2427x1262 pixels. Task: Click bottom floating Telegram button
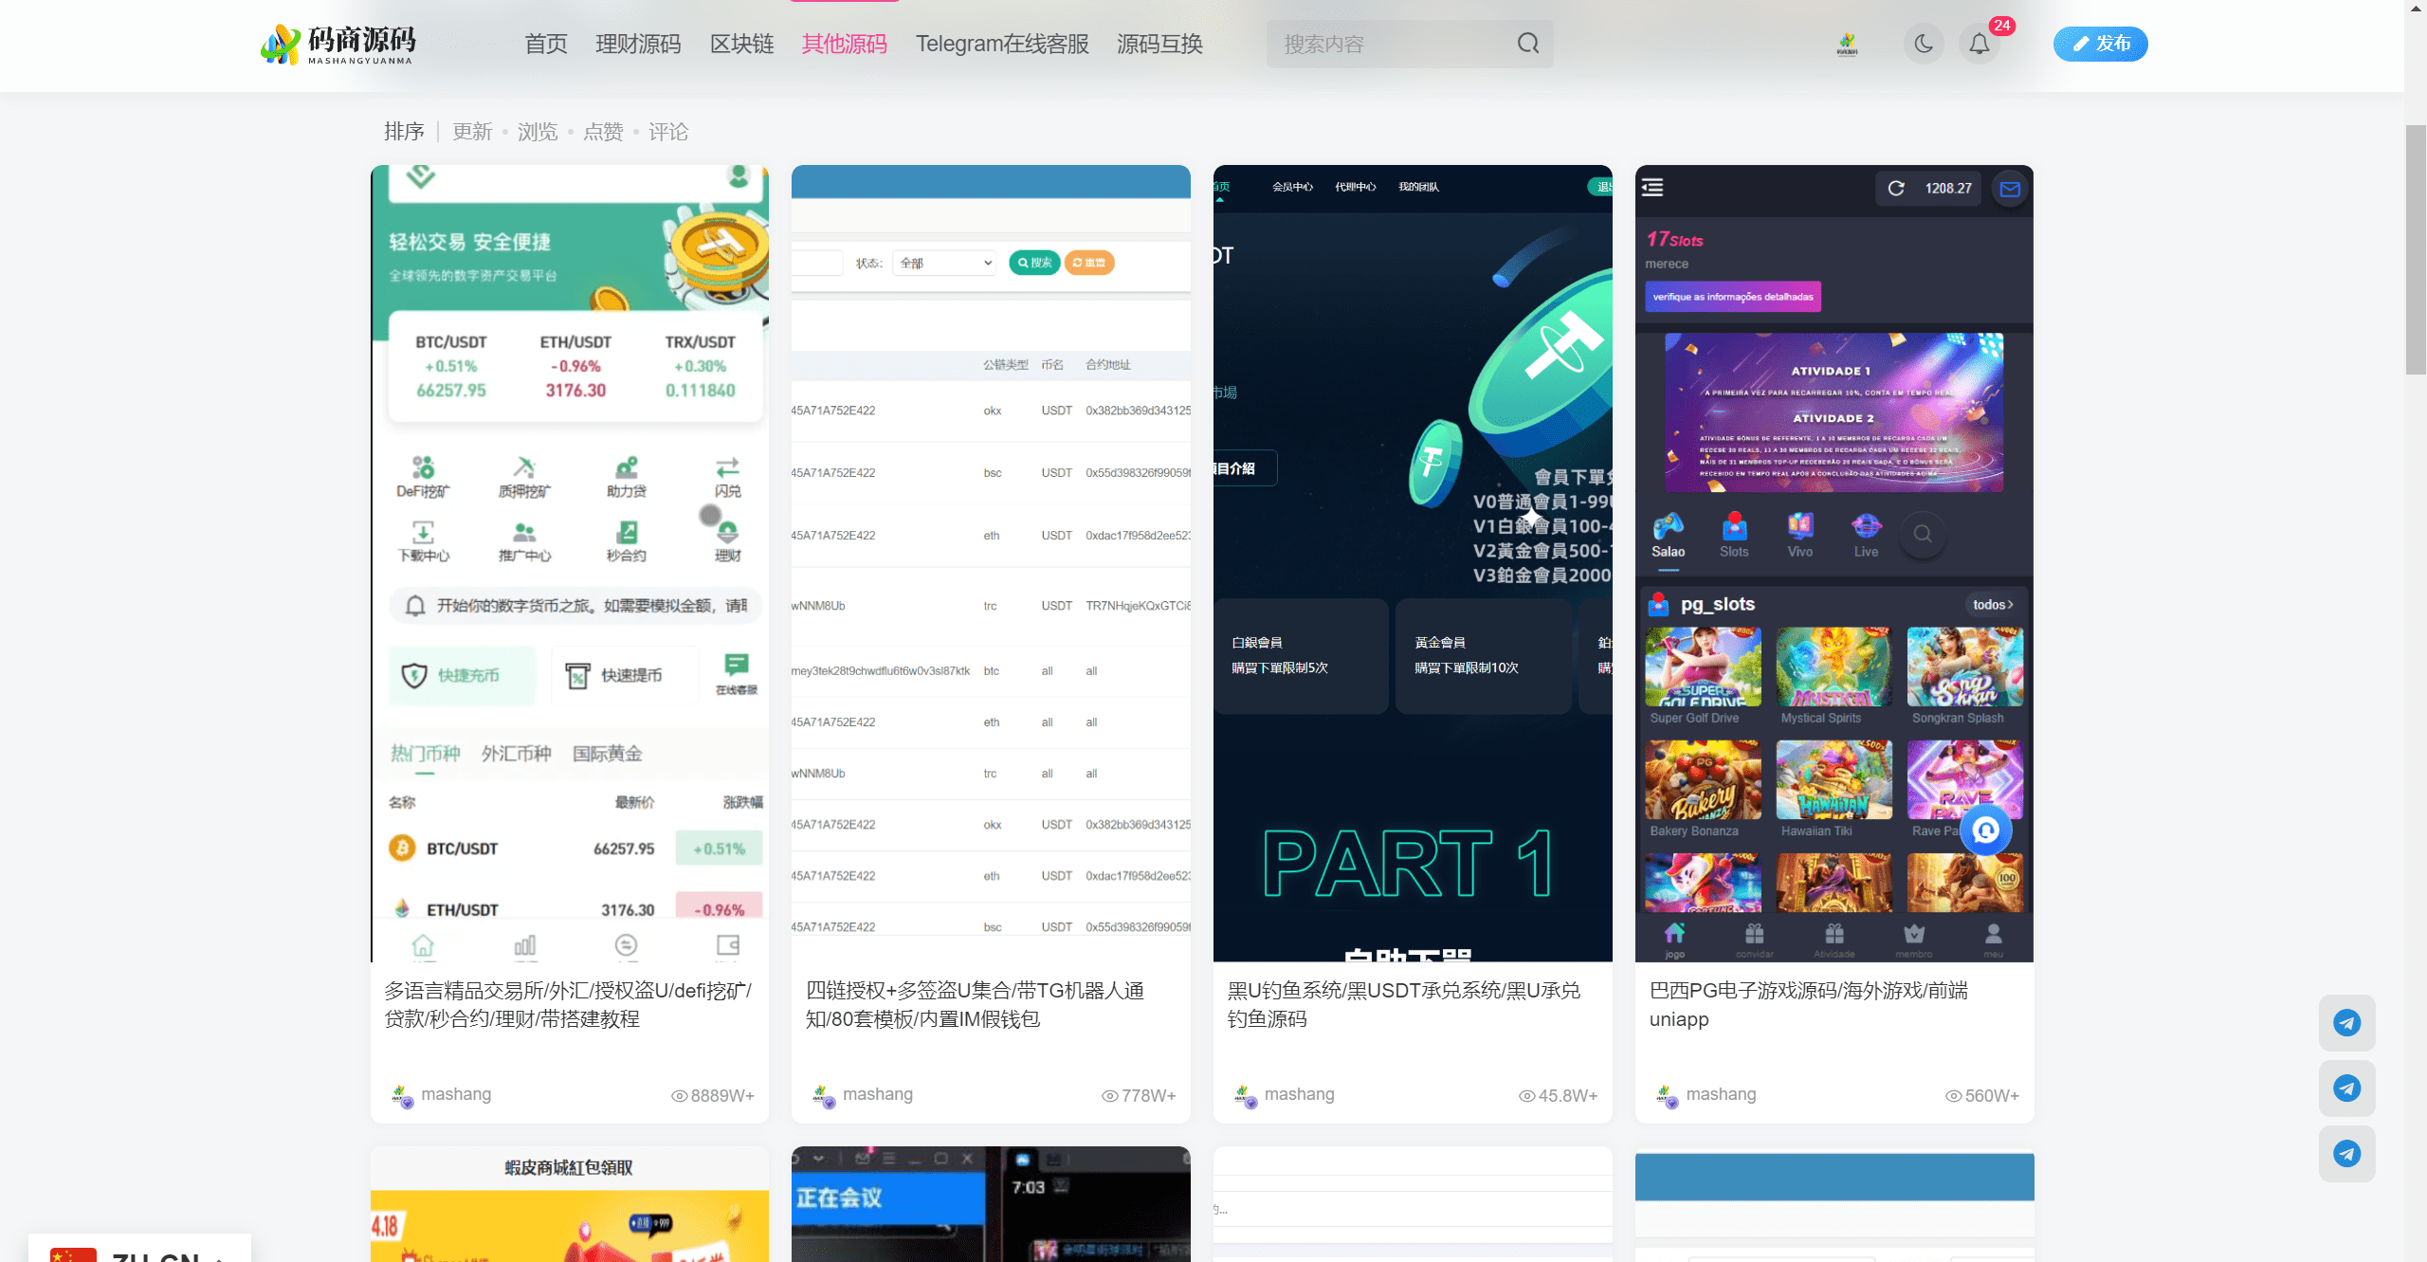2347,1153
